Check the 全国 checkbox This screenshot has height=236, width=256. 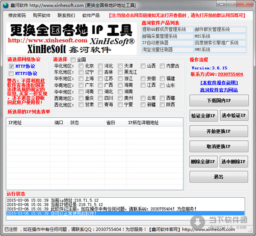pyautogui.click(x=73, y=60)
